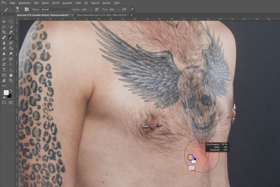Select the Hand tool
Image resolution: width=280 pixels, height=187 pixels.
pos(11,75)
